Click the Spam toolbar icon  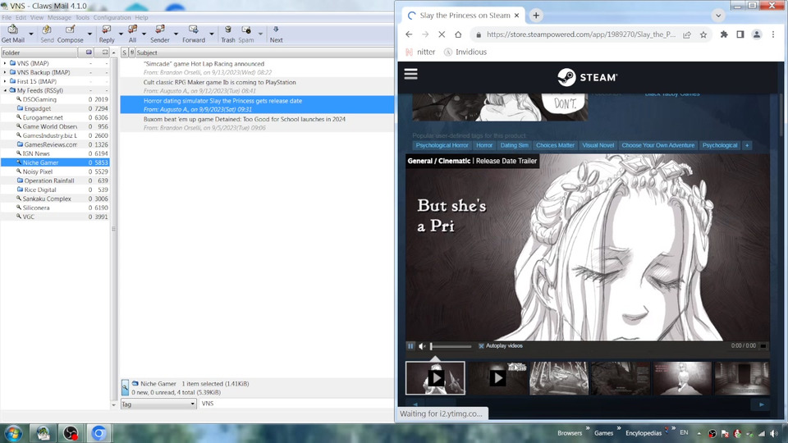click(245, 30)
